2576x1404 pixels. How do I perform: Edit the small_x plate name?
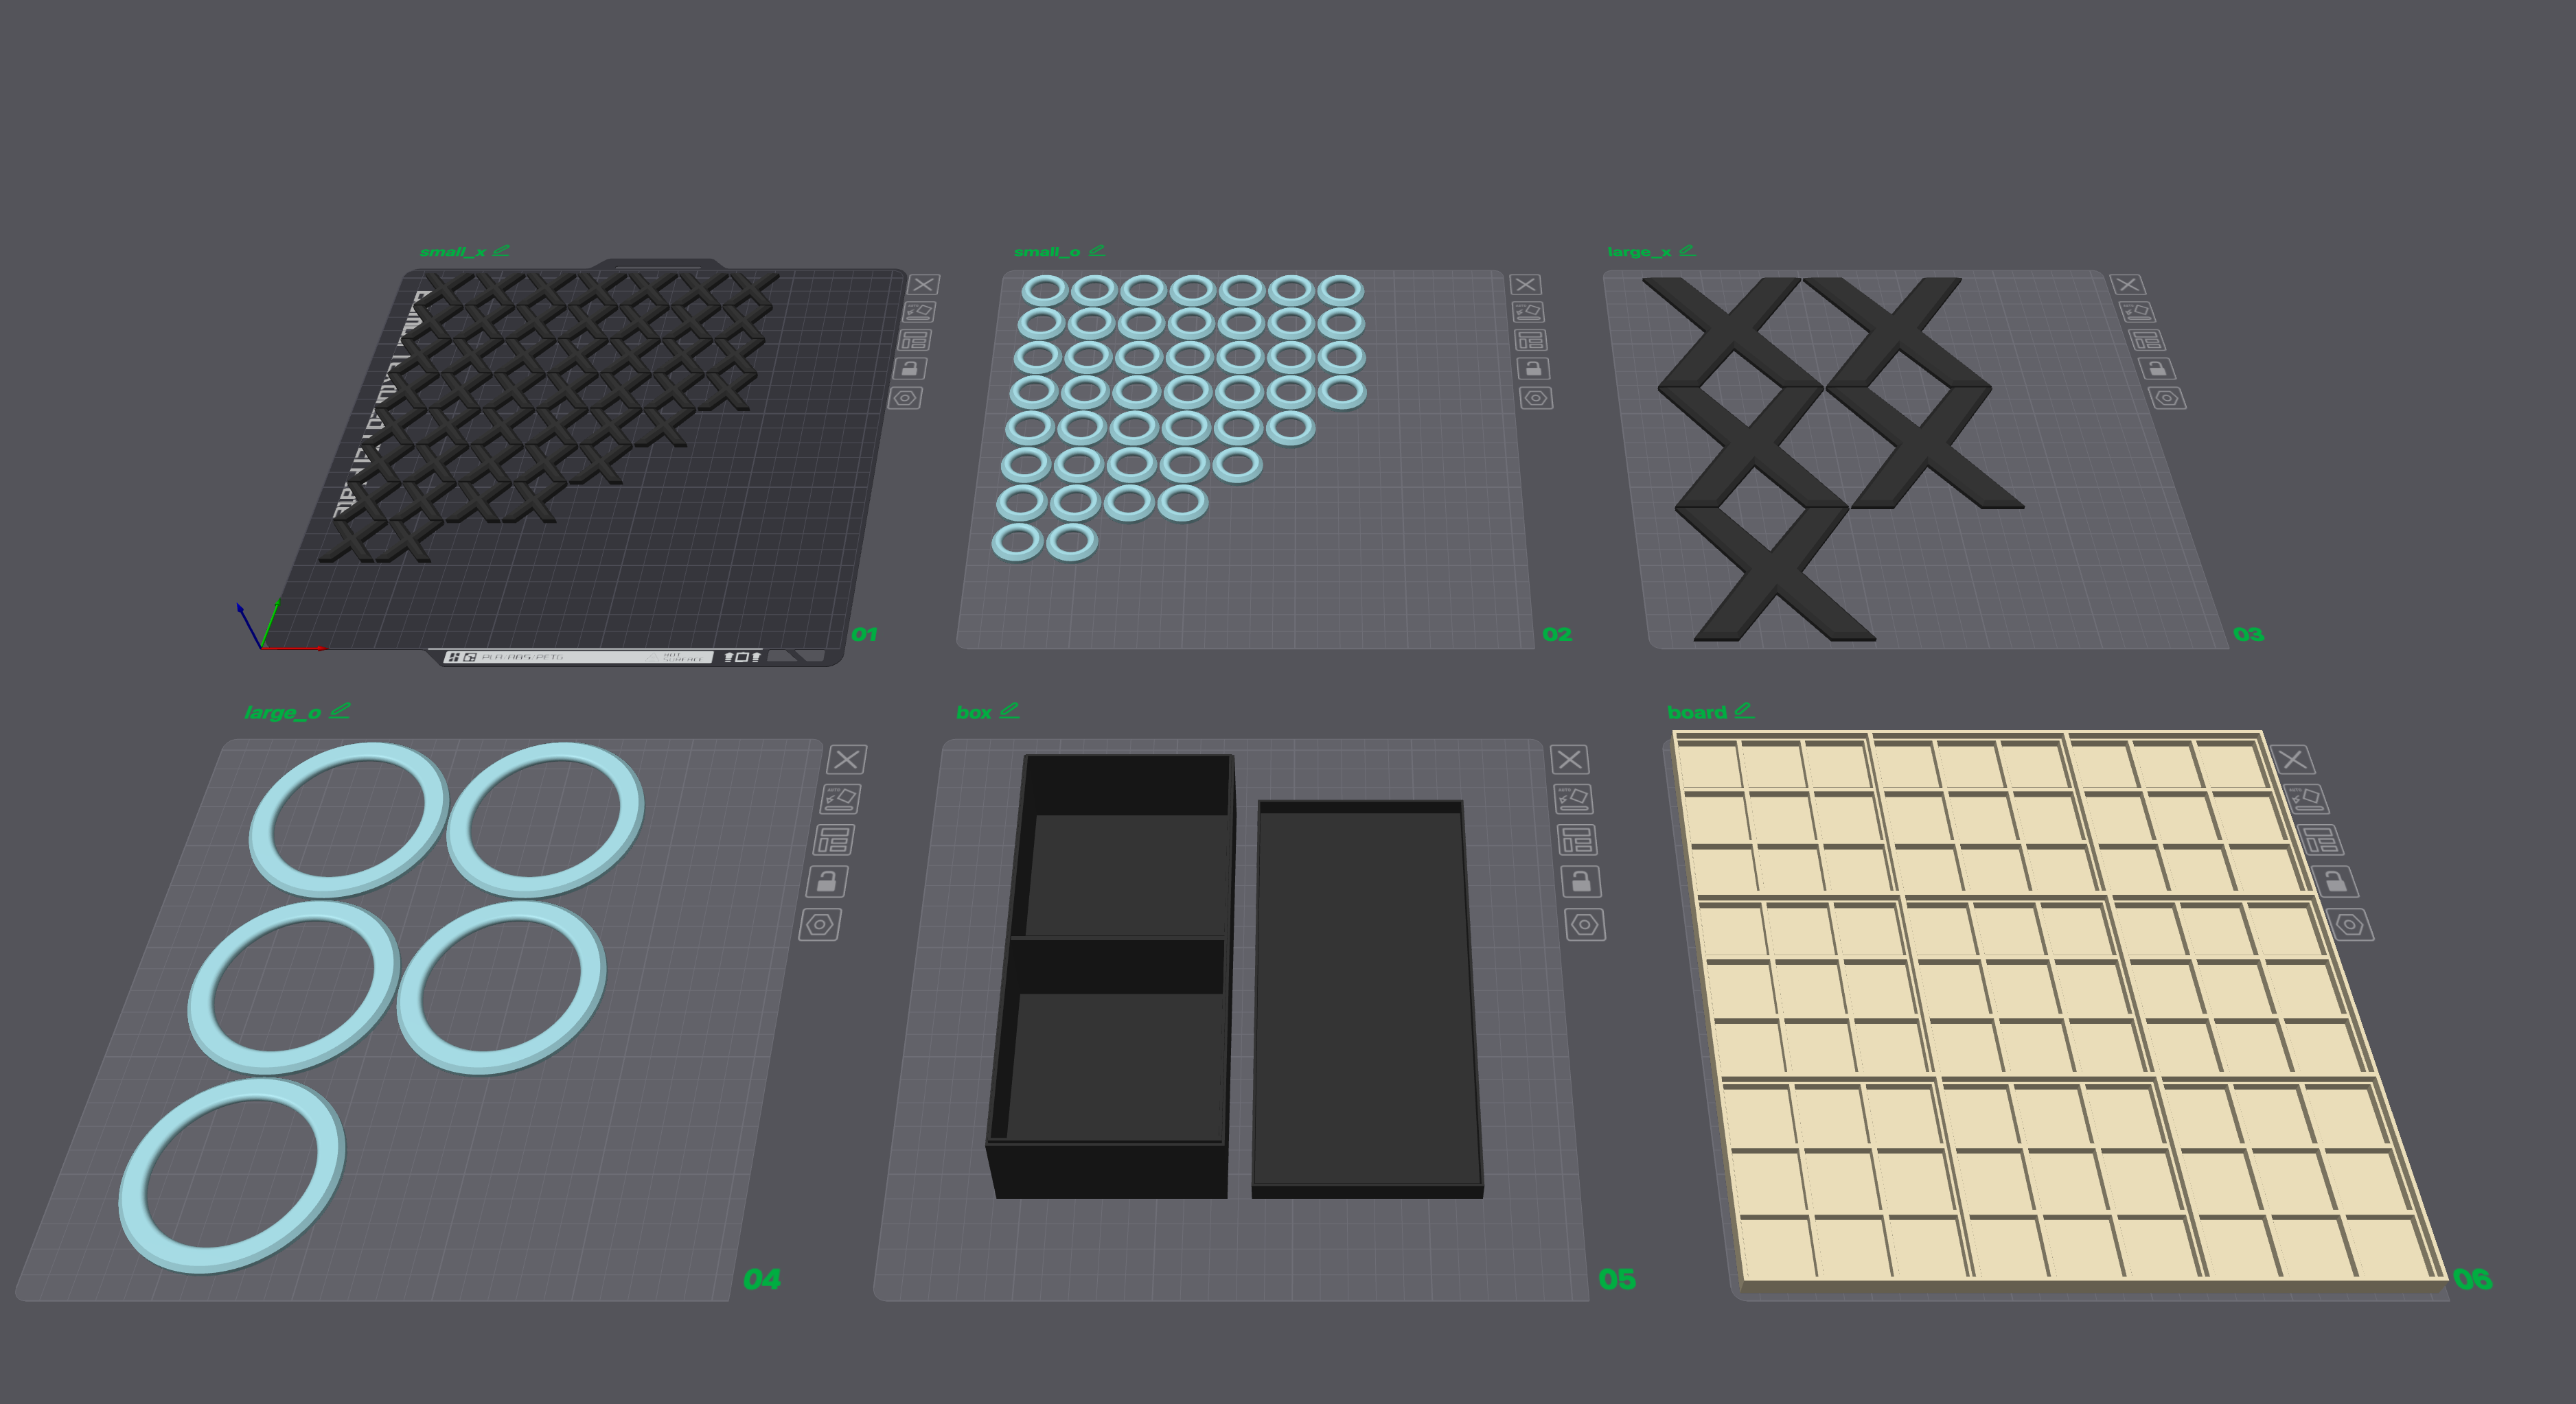501,250
